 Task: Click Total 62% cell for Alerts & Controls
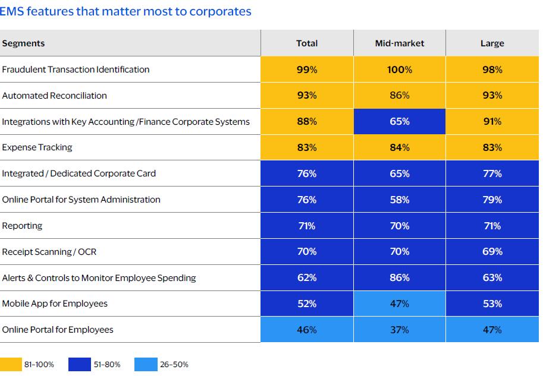click(307, 277)
